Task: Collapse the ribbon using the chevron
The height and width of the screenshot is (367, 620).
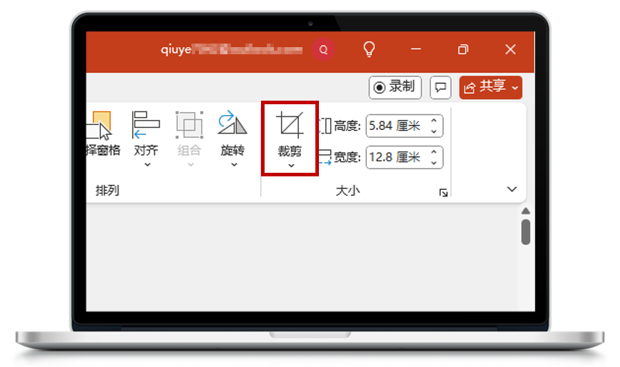Action: [512, 189]
